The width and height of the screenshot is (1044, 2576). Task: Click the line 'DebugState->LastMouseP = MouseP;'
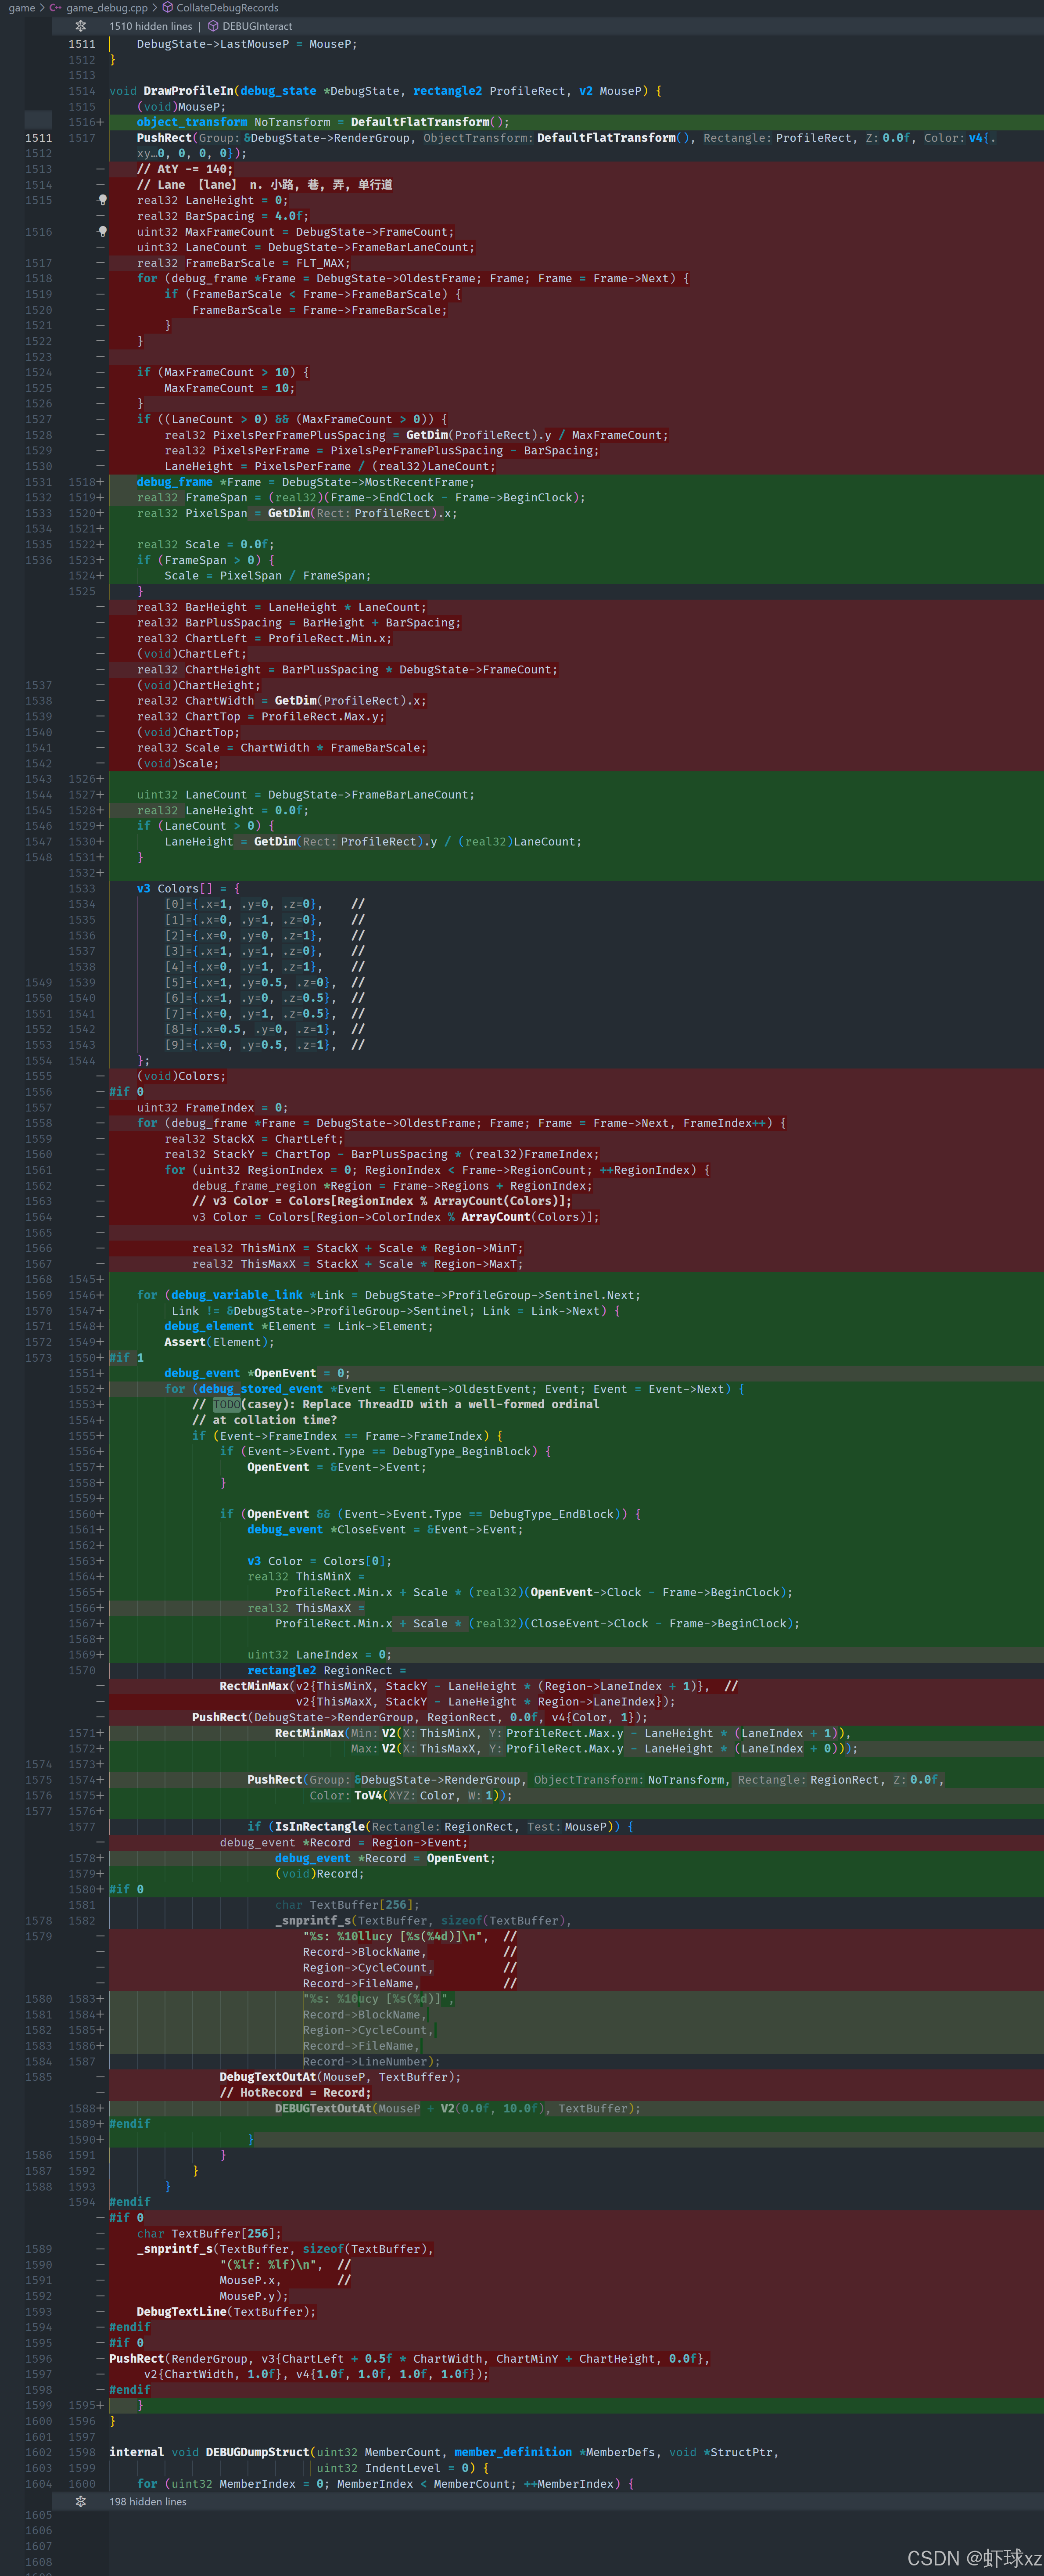246,44
